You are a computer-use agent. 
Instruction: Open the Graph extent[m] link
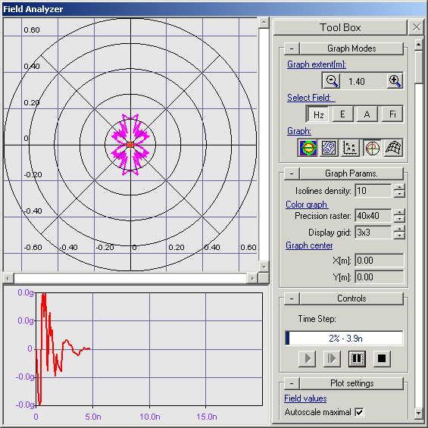317,64
